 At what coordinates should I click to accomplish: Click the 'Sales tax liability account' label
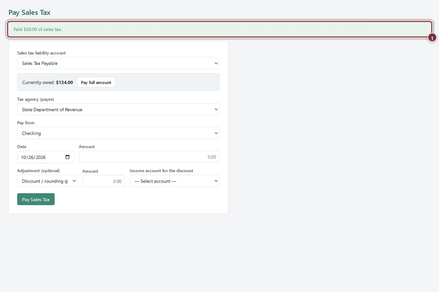click(41, 53)
